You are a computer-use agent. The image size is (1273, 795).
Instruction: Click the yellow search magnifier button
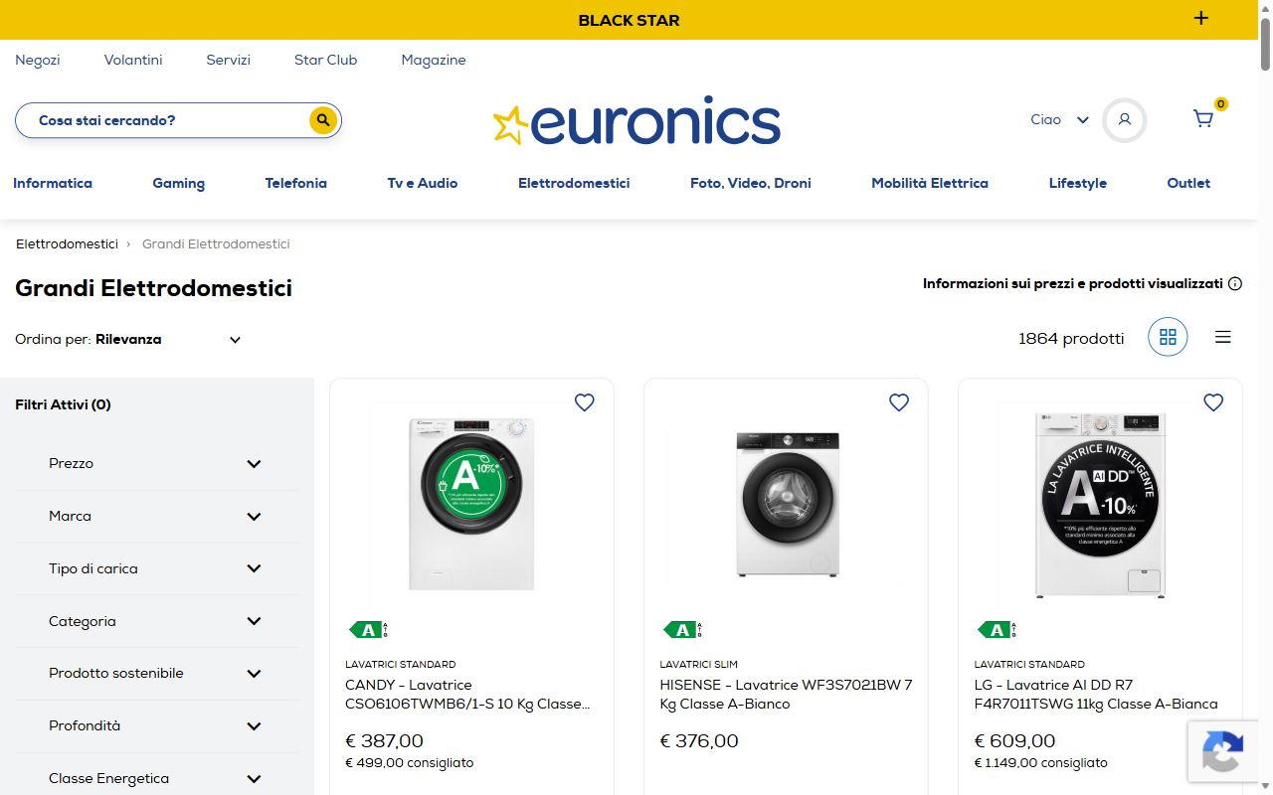[322, 120]
